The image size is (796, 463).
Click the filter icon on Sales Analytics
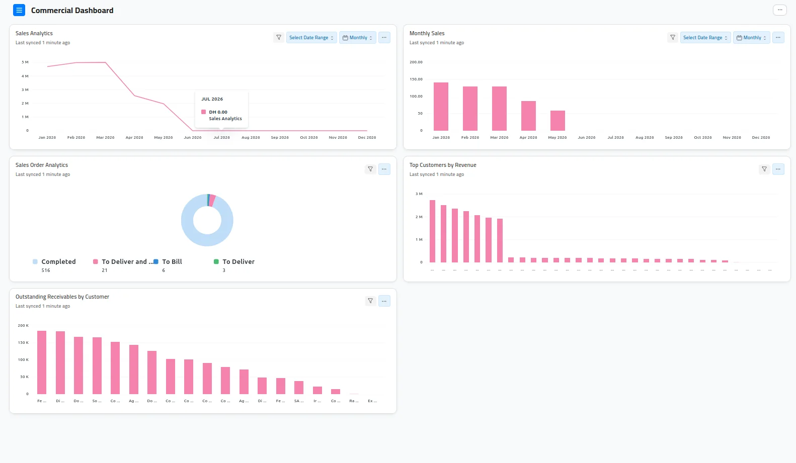tap(279, 38)
